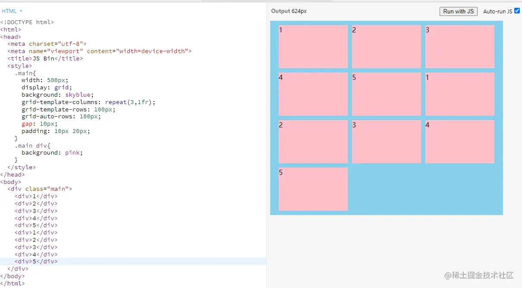Click the closing </html> tag line

pos(13,283)
